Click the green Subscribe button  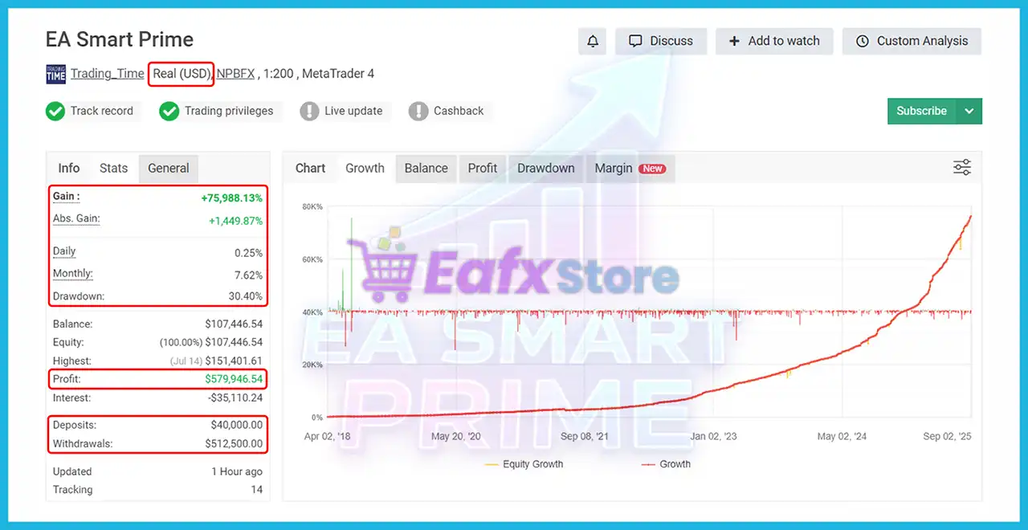[922, 111]
